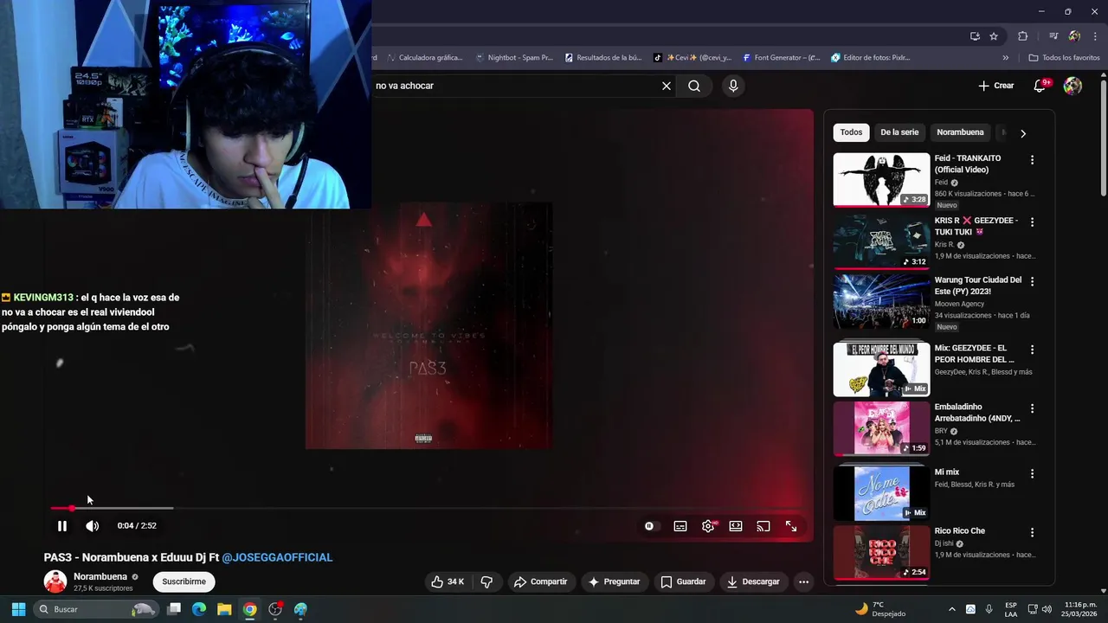Share the video with Compartir
The width and height of the screenshot is (1108, 623).
point(540,581)
